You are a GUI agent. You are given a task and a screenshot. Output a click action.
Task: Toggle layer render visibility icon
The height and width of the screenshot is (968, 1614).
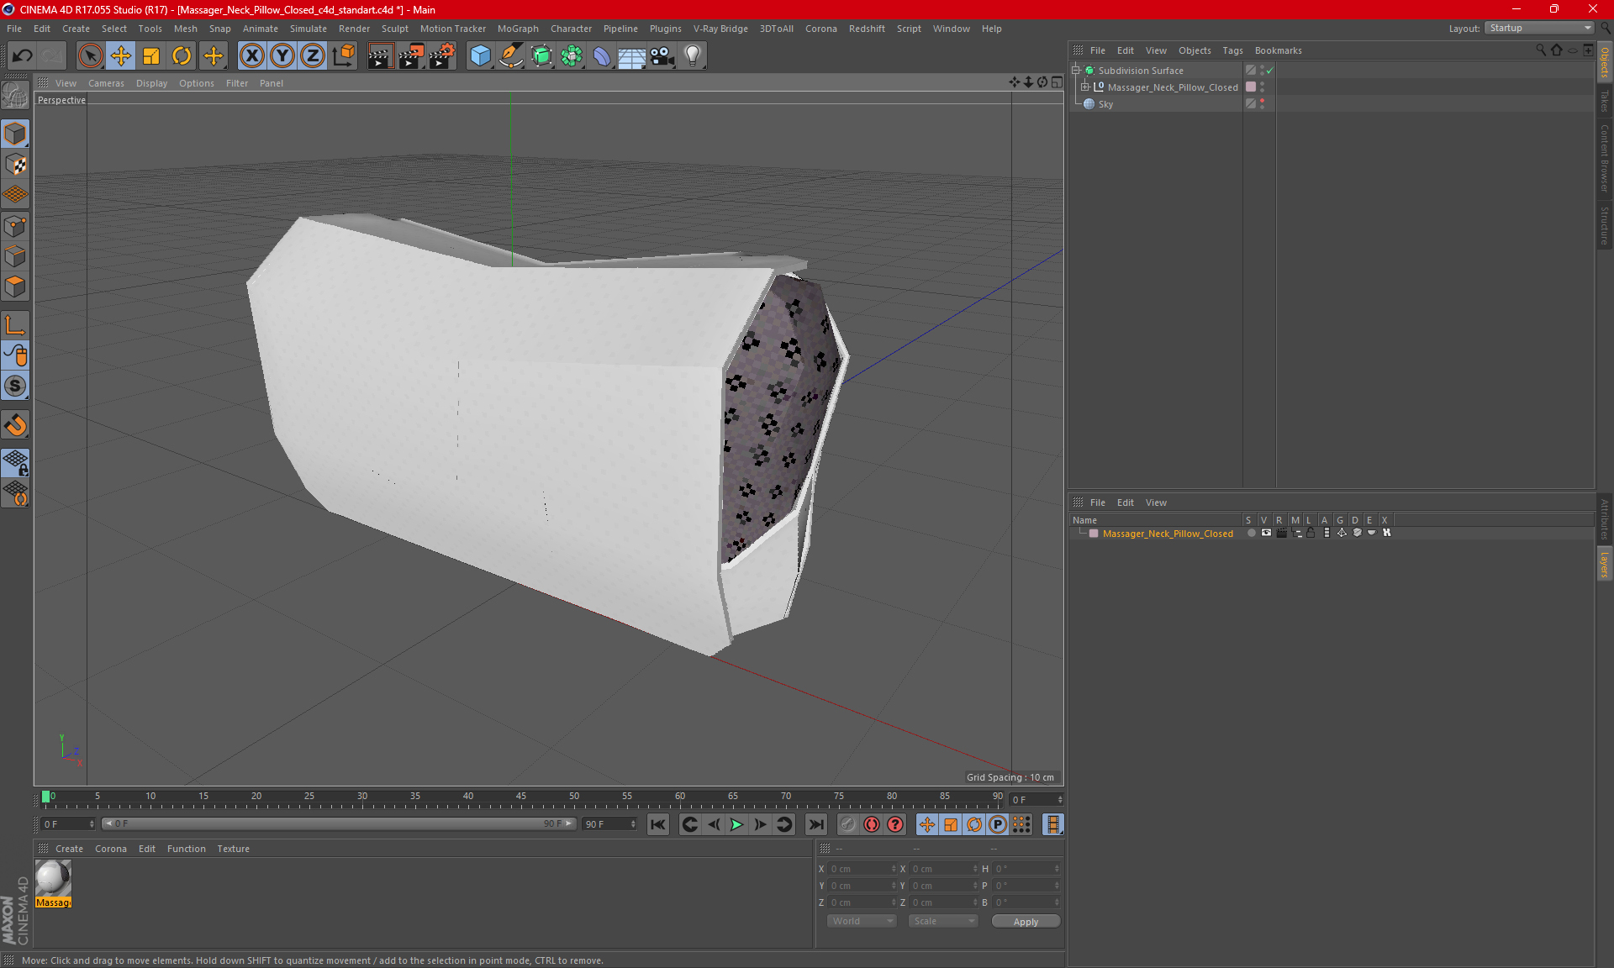pos(1281,533)
